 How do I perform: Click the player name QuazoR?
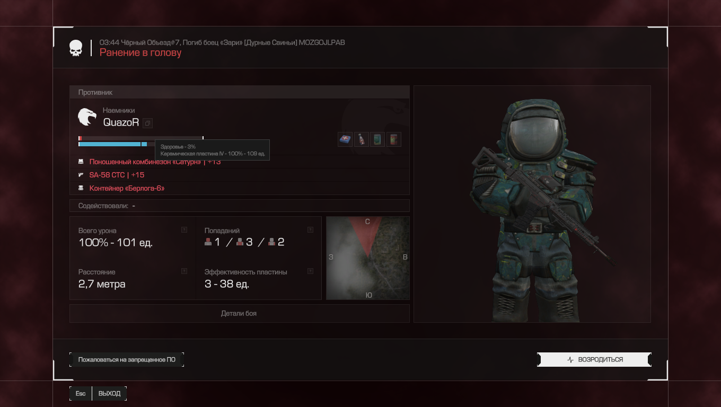coord(121,122)
